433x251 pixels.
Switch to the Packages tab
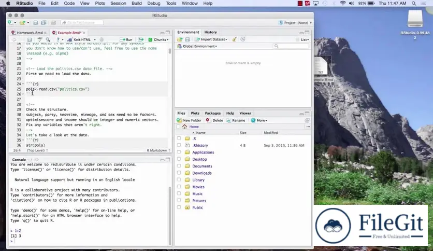(213, 114)
